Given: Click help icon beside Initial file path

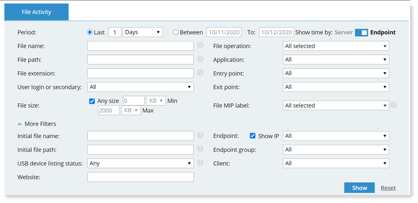Looking at the screenshot, I should coord(200,149).
